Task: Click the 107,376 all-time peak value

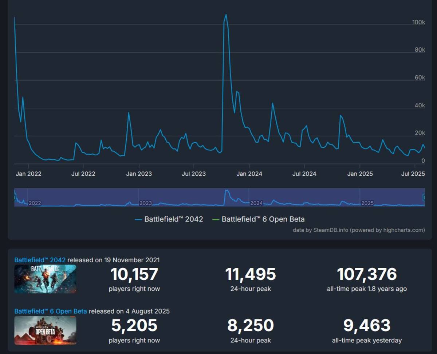Action: (367, 274)
